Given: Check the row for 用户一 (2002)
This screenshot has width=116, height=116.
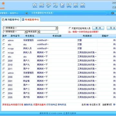Looking at the screenshot, I should coord(4,85).
